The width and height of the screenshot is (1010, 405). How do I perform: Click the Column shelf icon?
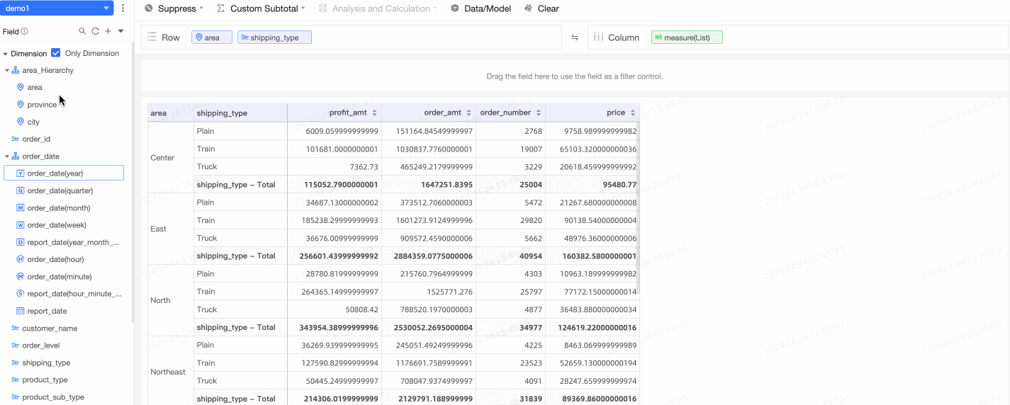599,37
